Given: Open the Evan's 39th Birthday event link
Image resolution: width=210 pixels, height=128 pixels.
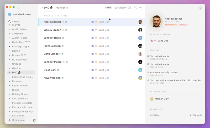Looking at the screenshot, I should click(x=188, y=81).
